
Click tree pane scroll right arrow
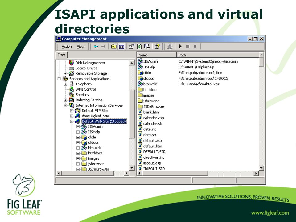pyautogui.click(x=126, y=173)
